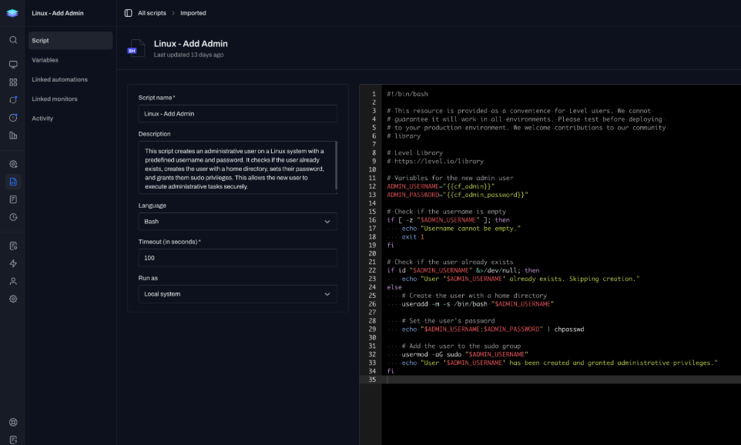741x445 pixels.
Task: Open the Run as dropdown showing Local system
Action: (x=238, y=294)
